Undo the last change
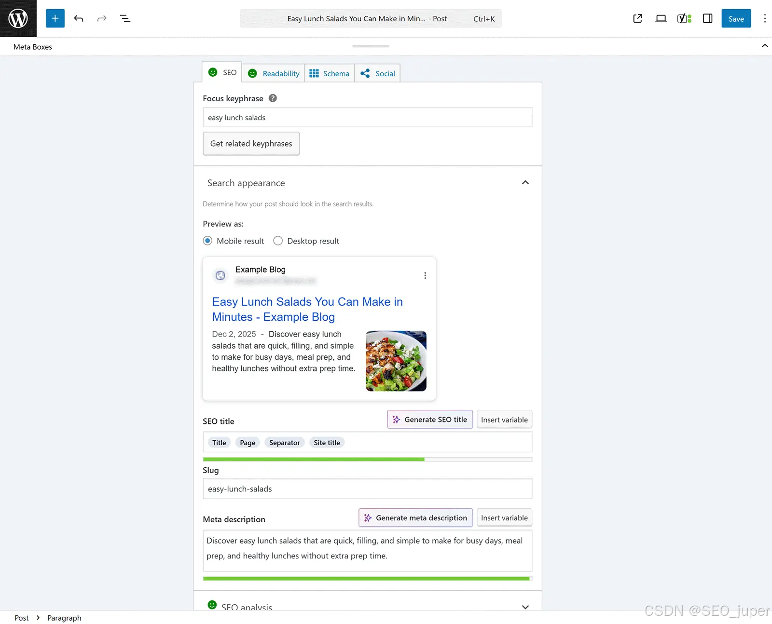Image resolution: width=772 pixels, height=624 pixels. pos(79,18)
